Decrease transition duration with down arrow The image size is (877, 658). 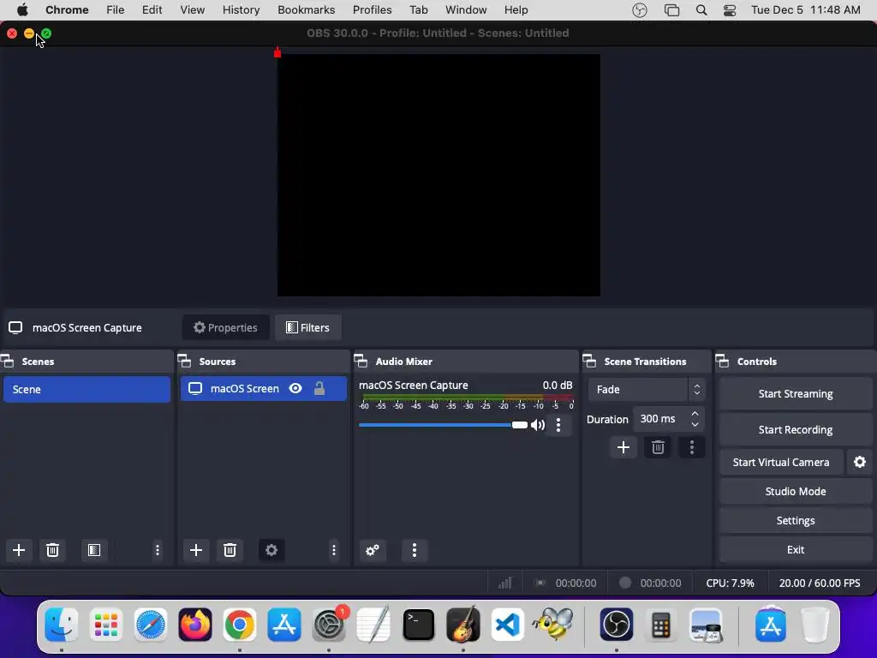coord(695,425)
